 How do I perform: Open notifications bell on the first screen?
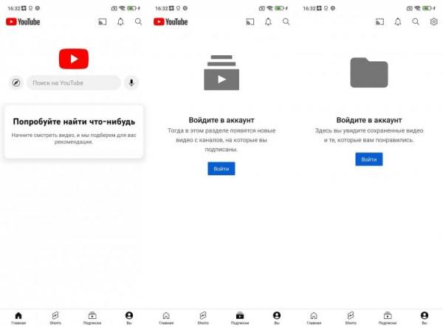tap(120, 21)
